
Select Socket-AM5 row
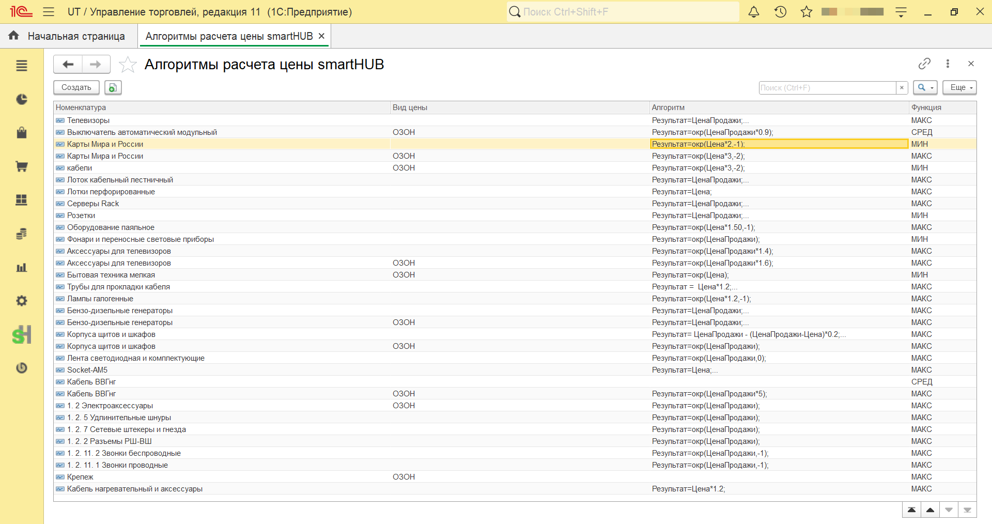[x=515, y=370]
